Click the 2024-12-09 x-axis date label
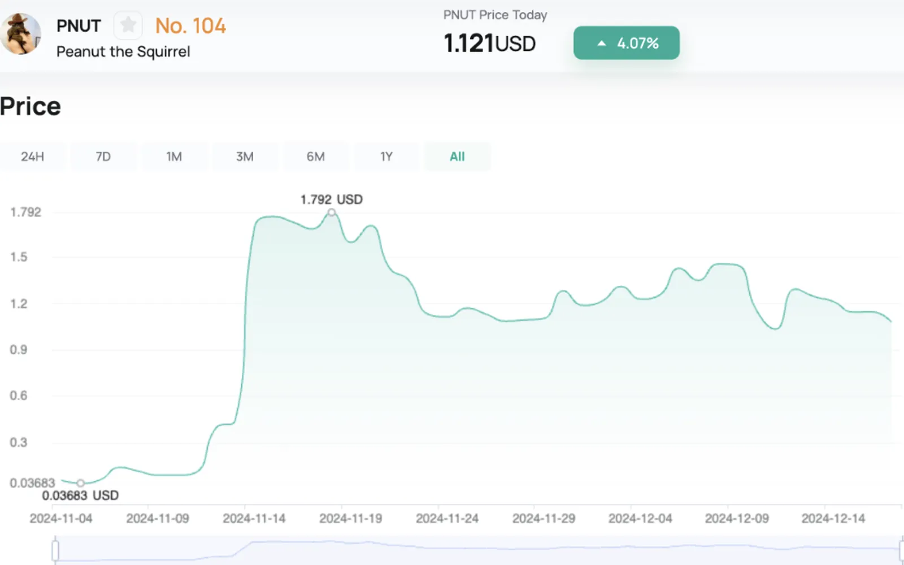The height and width of the screenshot is (565, 904). point(737,519)
